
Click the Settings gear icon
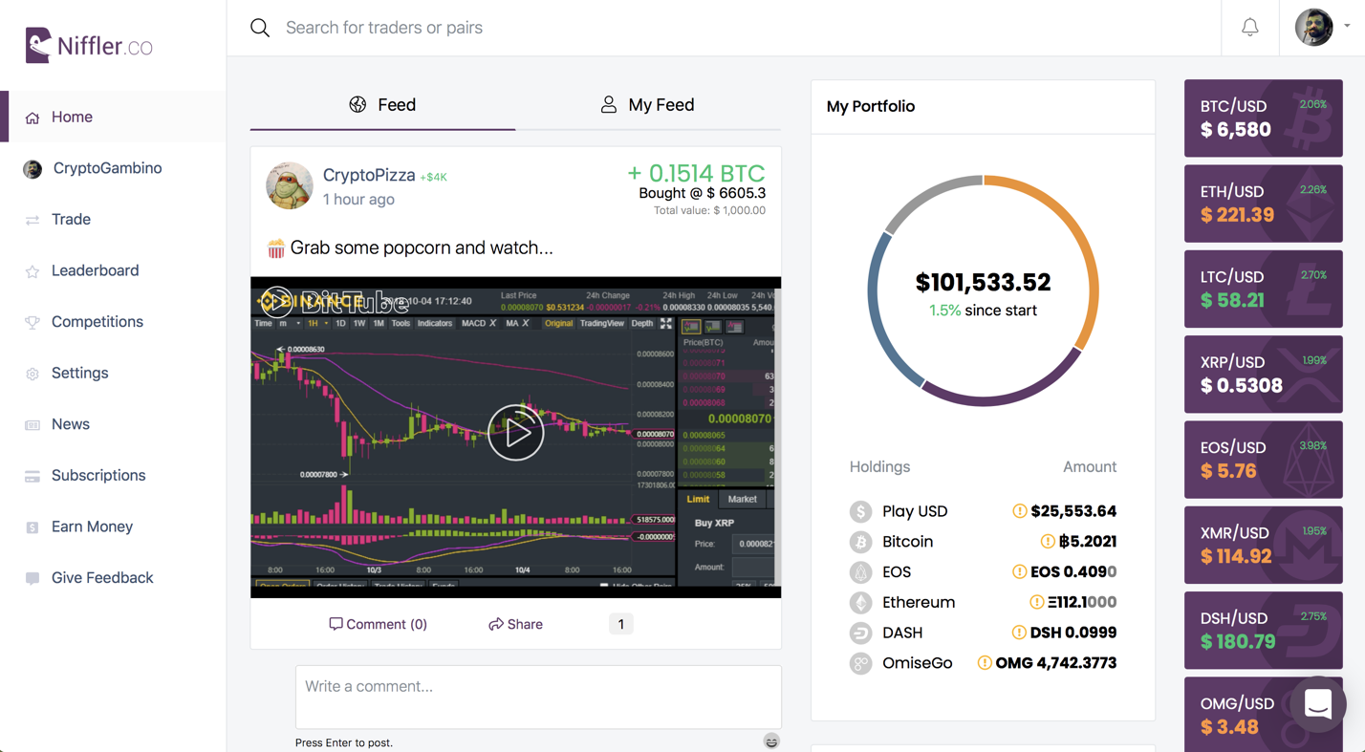click(x=32, y=374)
